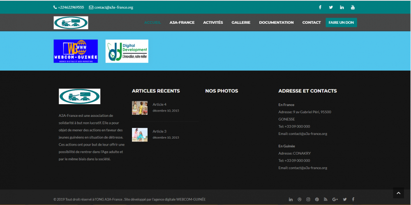Click the Pinterest icon in the footer
Viewport: 411px width, 205px height.
coord(317,199)
